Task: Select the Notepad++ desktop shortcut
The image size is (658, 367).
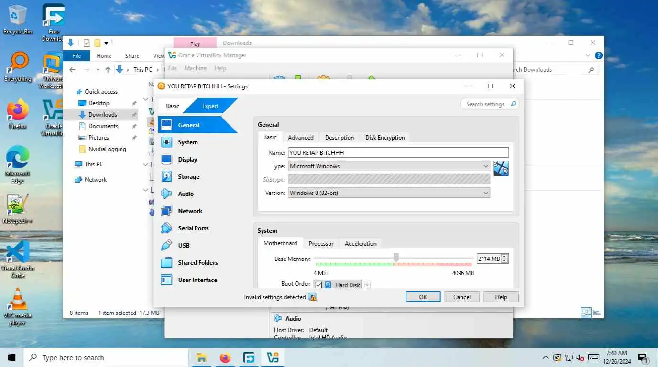Action: [18, 209]
